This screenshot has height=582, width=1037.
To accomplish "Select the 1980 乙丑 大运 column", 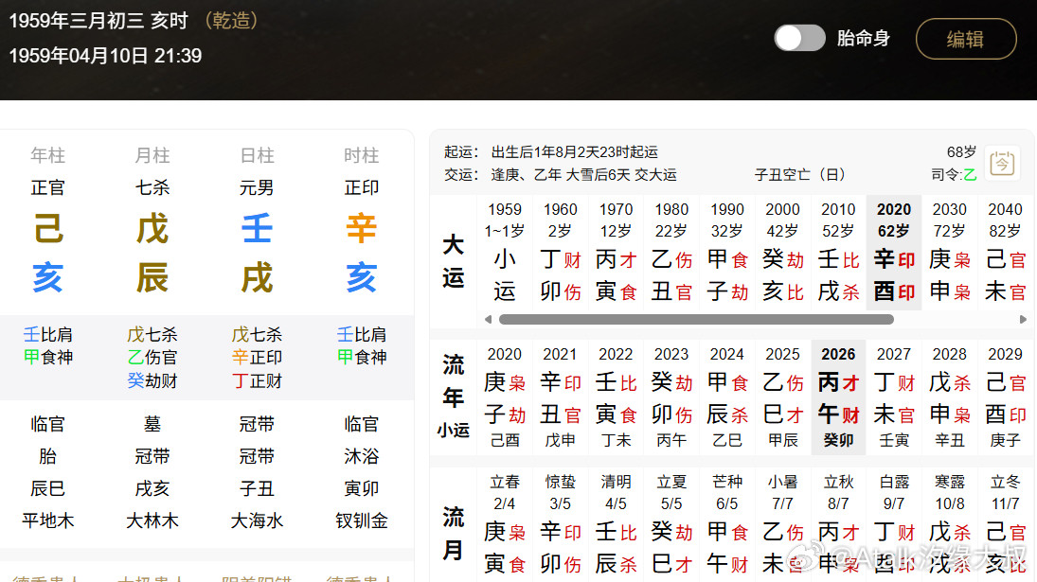I will pos(671,253).
